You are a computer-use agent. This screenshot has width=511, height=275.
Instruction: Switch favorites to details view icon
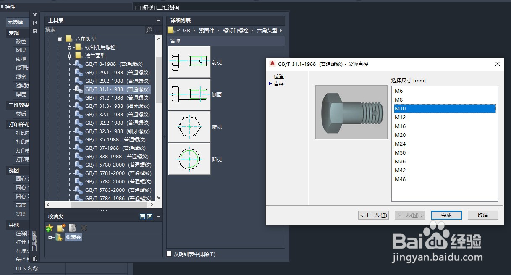(142, 217)
